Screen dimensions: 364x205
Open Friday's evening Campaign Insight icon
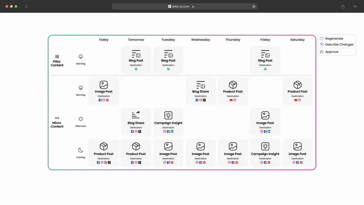[x=265, y=146]
